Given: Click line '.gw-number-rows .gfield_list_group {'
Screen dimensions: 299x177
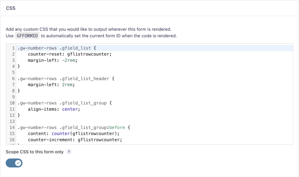Looking at the screenshot, I should pyautogui.click(x=65, y=103).
